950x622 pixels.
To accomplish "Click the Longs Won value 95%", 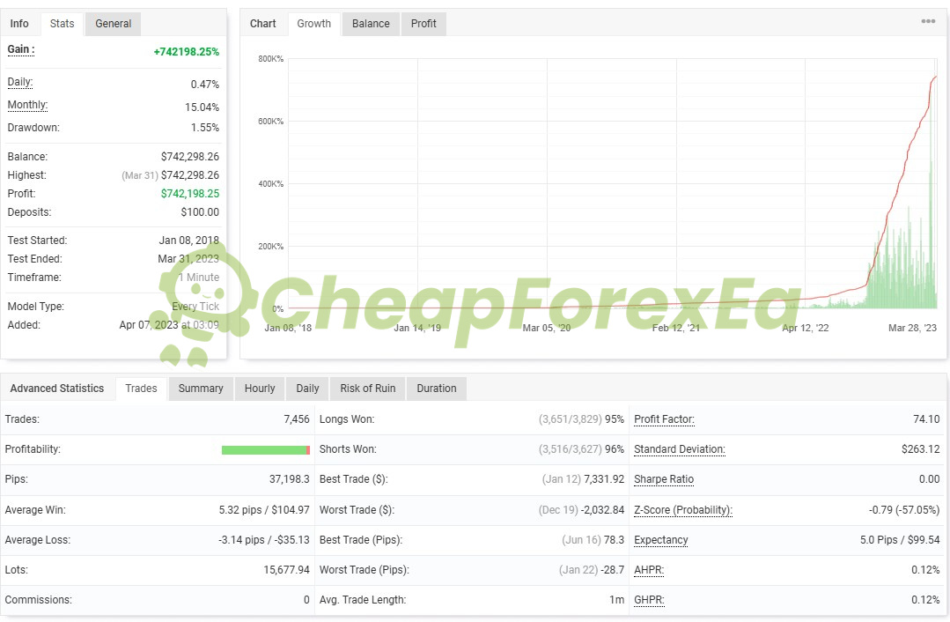I will (615, 418).
